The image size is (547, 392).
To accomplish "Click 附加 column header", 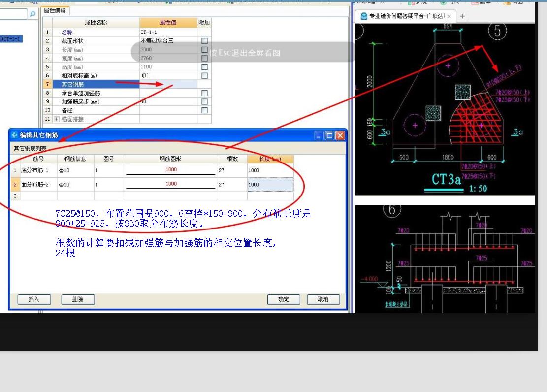I will pyautogui.click(x=204, y=22).
